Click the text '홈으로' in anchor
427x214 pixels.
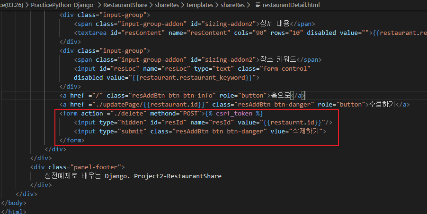tap(281, 95)
